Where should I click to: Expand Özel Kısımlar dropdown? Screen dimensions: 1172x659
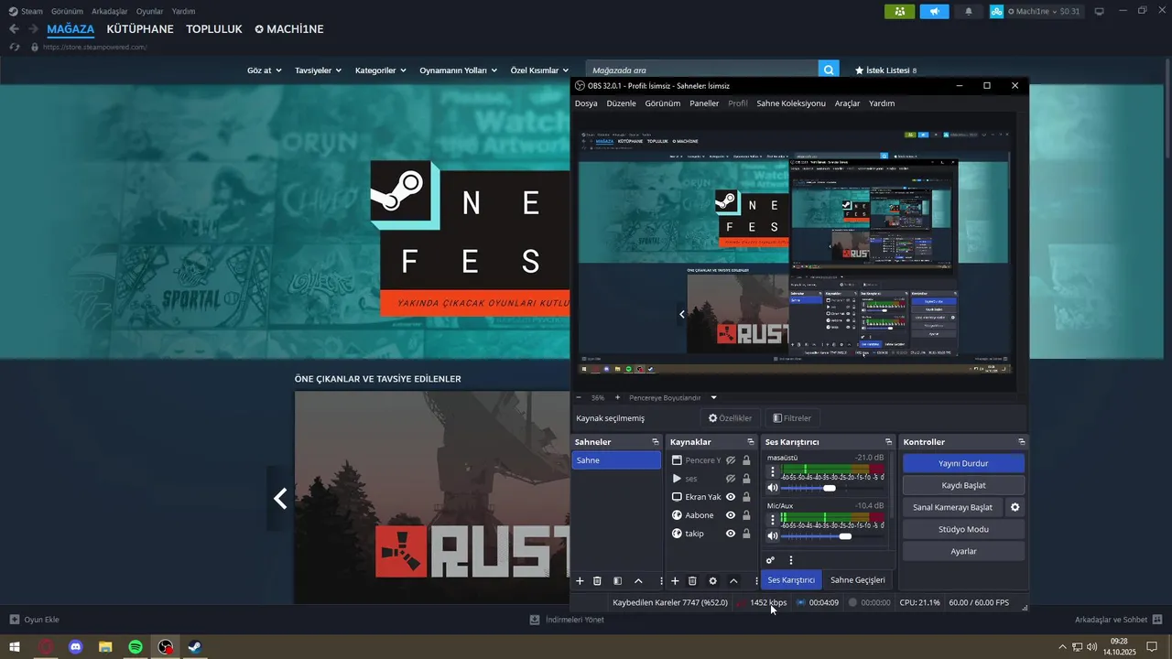pos(539,70)
